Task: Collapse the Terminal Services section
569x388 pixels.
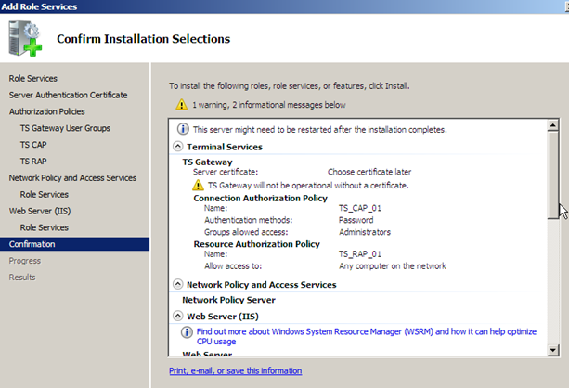Action: [178, 147]
